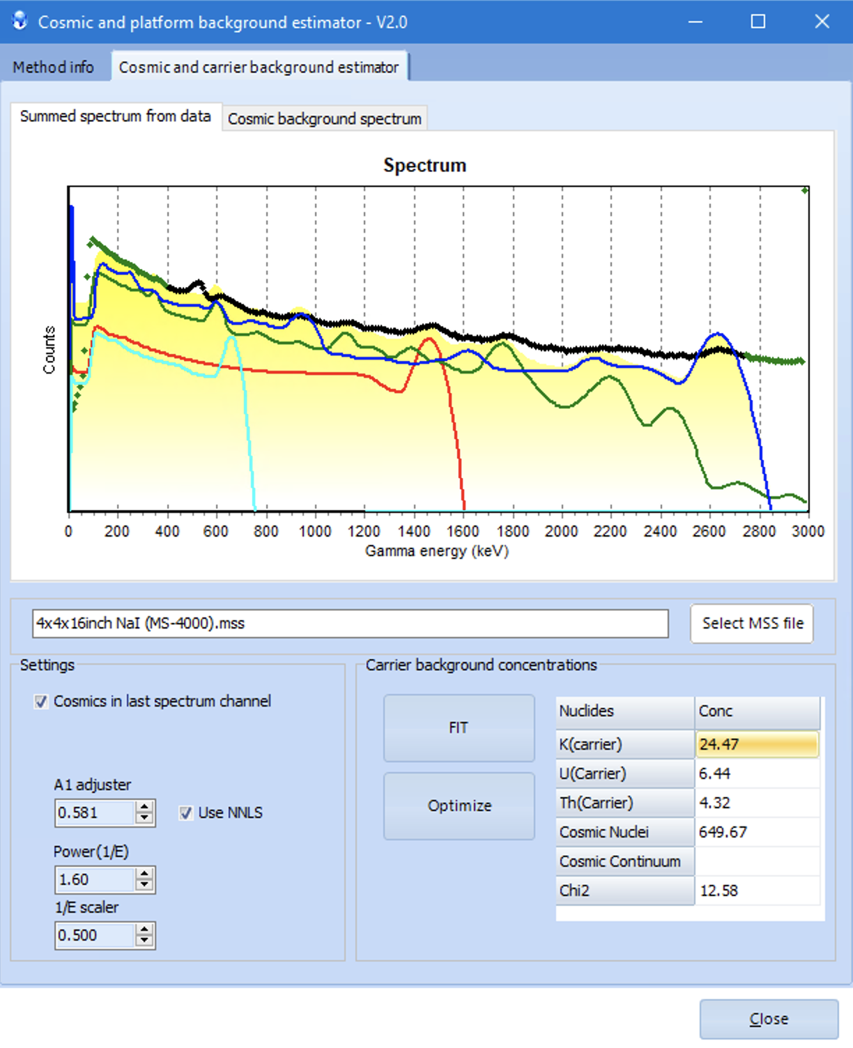The width and height of the screenshot is (853, 1048).
Task: Toggle Cosmics in last spectrum channel
Action: pyautogui.click(x=41, y=702)
